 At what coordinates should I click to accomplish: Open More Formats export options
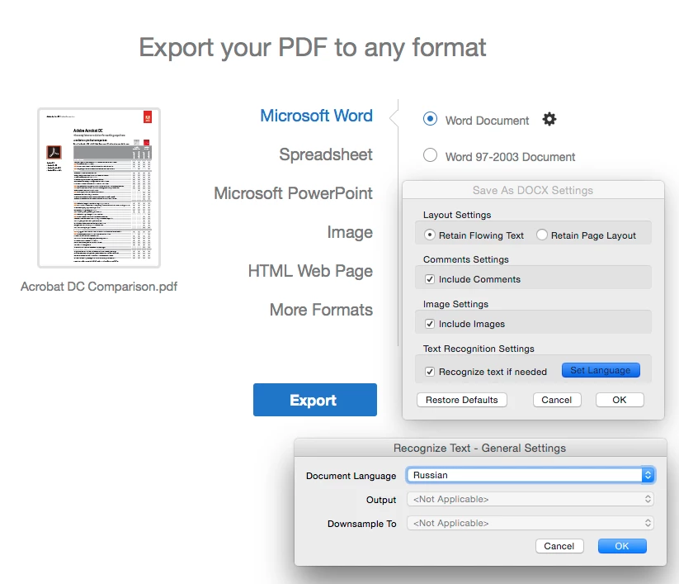pyautogui.click(x=321, y=310)
